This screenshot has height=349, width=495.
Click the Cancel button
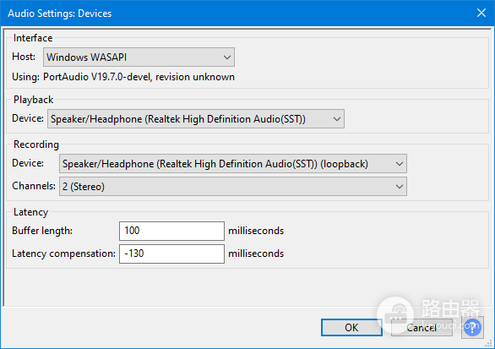tap(422, 328)
